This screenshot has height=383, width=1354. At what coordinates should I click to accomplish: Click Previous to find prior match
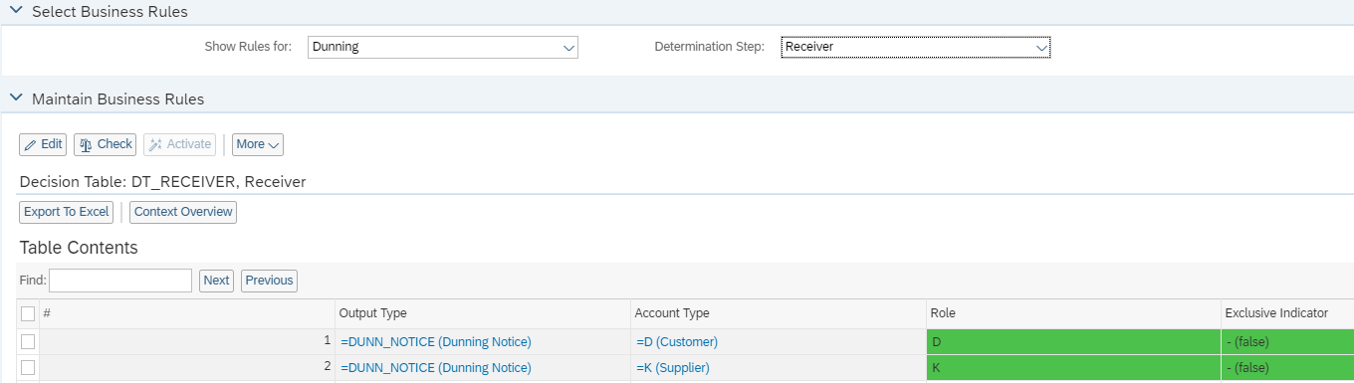[269, 281]
